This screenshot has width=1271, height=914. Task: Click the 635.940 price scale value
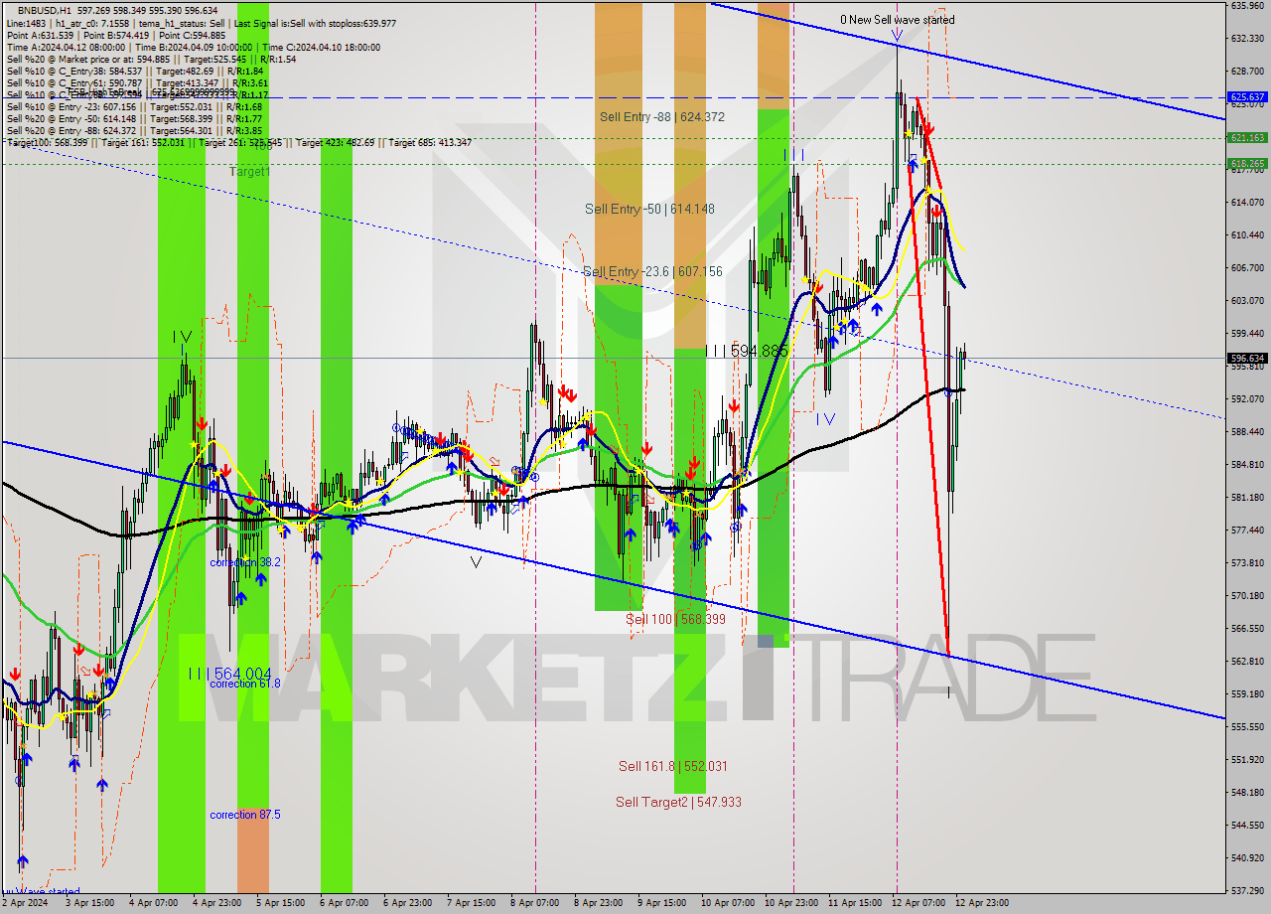[1247, 5]
